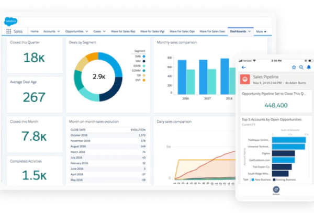The image size is (314, 213).
Task: Open Wave for Sales Rep tab
Action: pyautogui.click(x=123, y=31)
